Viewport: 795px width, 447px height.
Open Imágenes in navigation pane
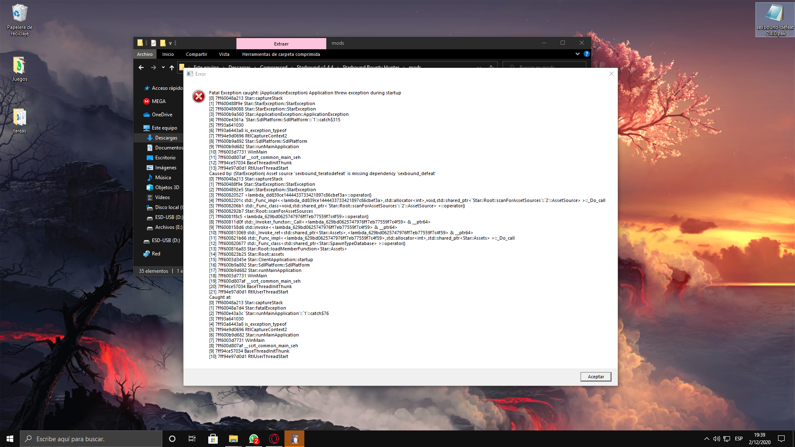pos(162,168)
